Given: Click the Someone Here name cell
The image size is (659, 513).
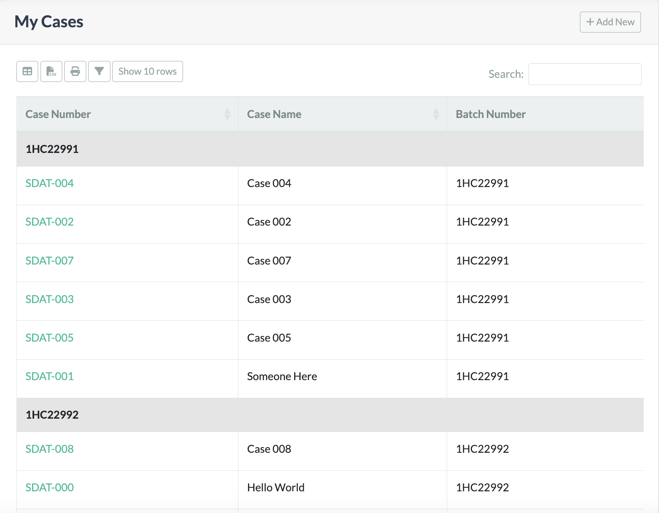Looking at the screenshot, I should 342,379.
